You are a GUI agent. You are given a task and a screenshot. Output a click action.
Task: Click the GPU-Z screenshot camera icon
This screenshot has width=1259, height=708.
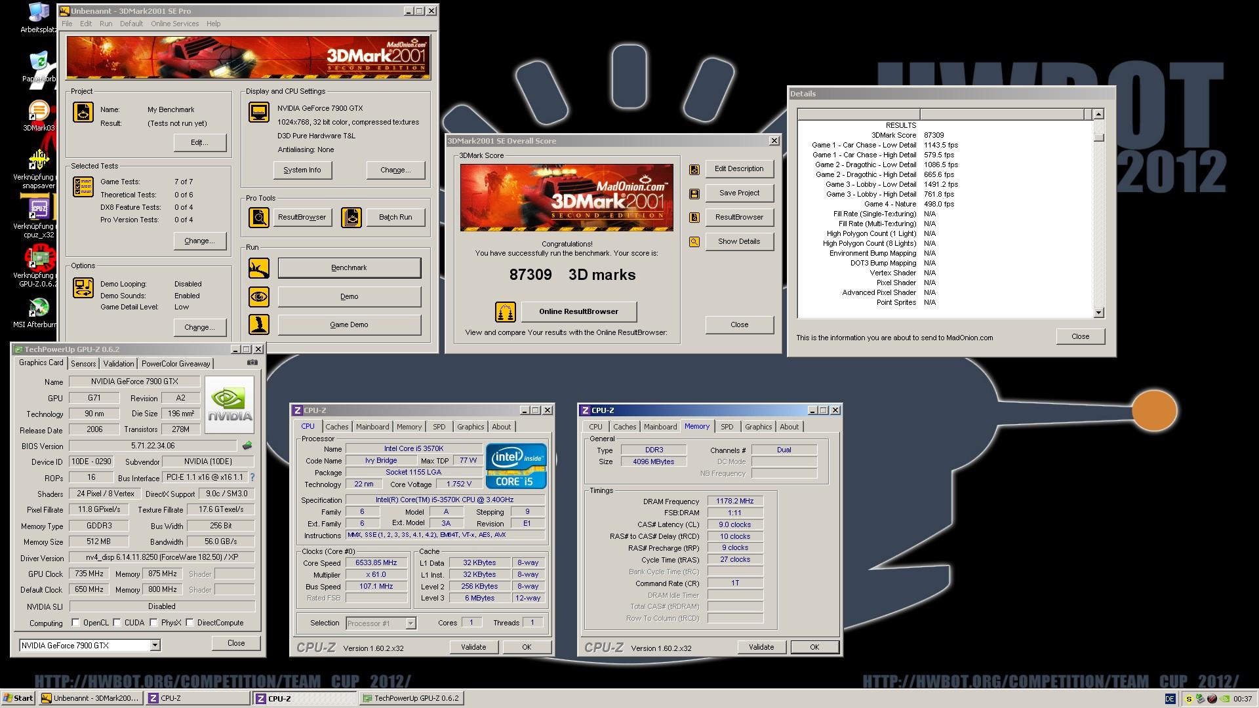click(252, 362)
